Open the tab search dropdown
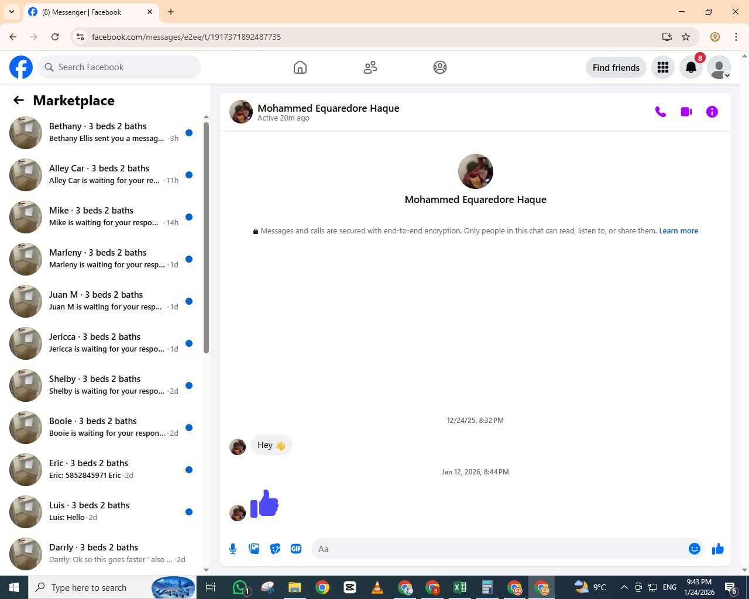749x599 pixels. coord(12,12)
